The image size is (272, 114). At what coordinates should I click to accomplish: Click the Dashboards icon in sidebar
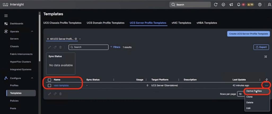[6, 24]
